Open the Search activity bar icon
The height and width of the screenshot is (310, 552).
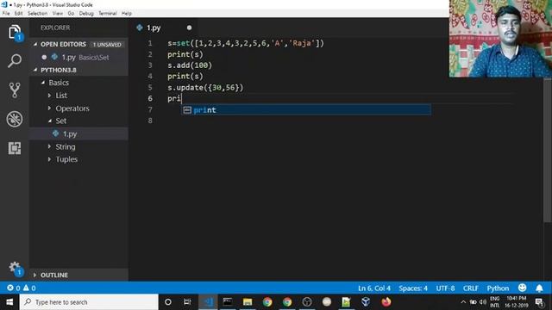pyautogui.click(x=15, y=61)
